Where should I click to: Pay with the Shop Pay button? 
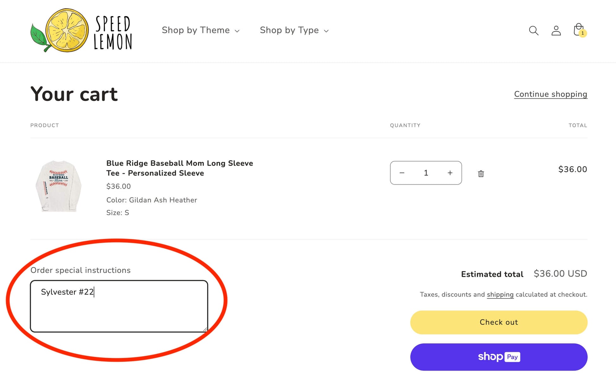[x=499, y=357]
